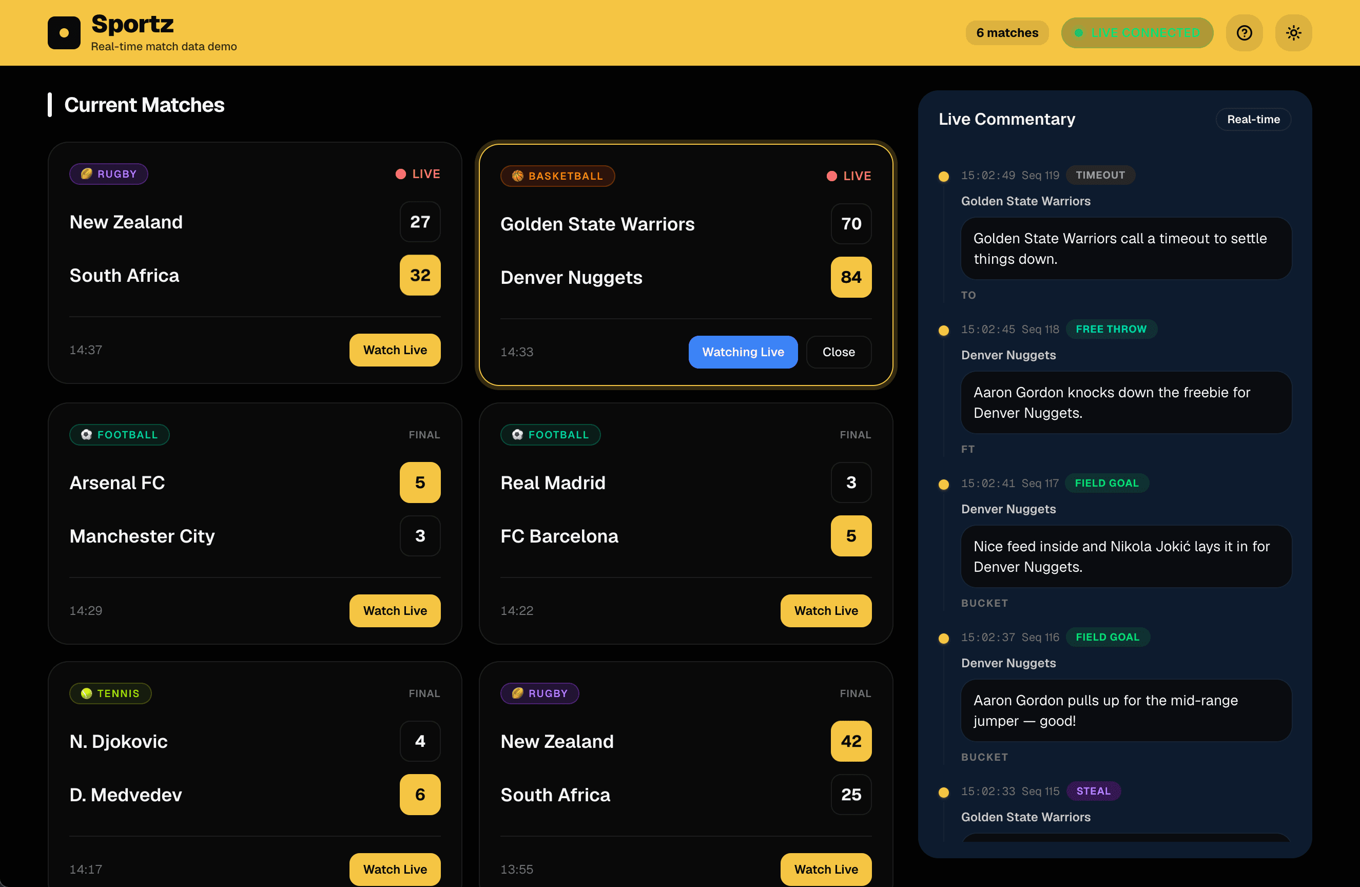Click the RUGBY tag on the 14:37 card
The width and height of the screenshot is (1360, 887).
coord(109,173)
